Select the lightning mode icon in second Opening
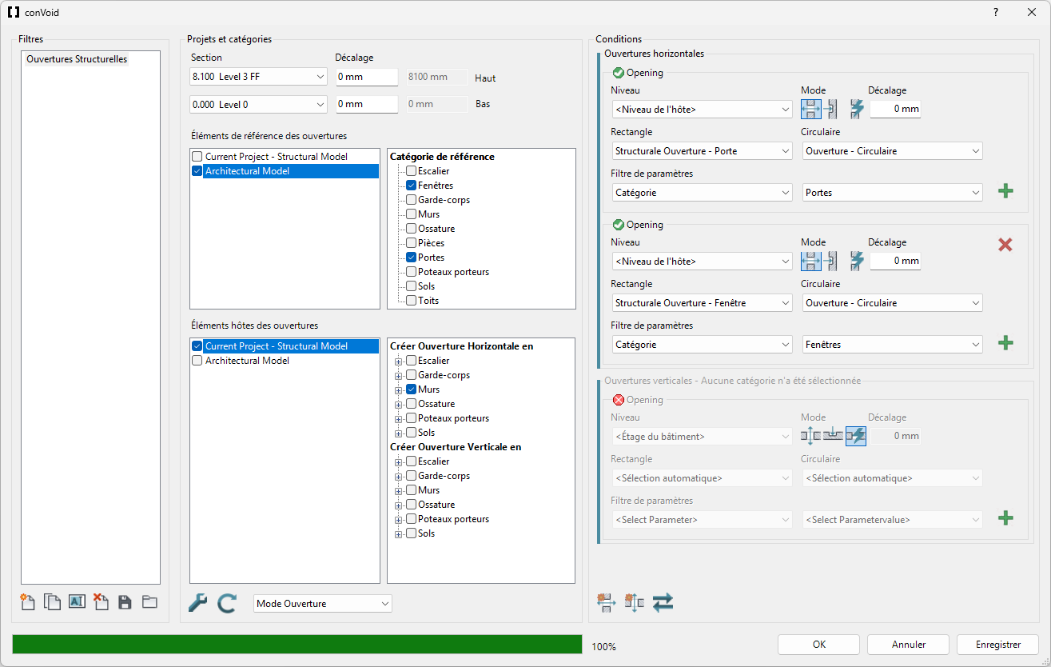The height and width of the screenshot is (667, 1051). tap(857, 260)
